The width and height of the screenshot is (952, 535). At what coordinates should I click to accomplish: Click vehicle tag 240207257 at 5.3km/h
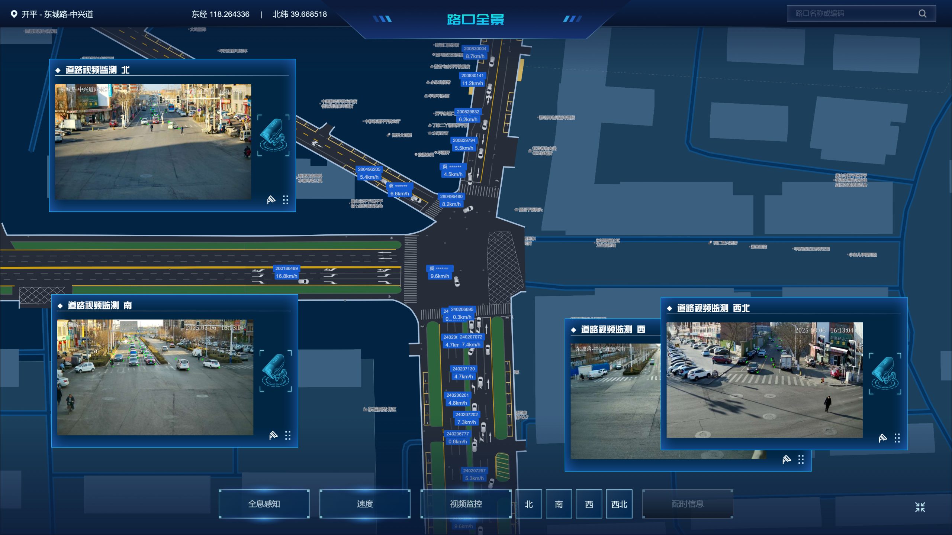(x=474, y=474)
